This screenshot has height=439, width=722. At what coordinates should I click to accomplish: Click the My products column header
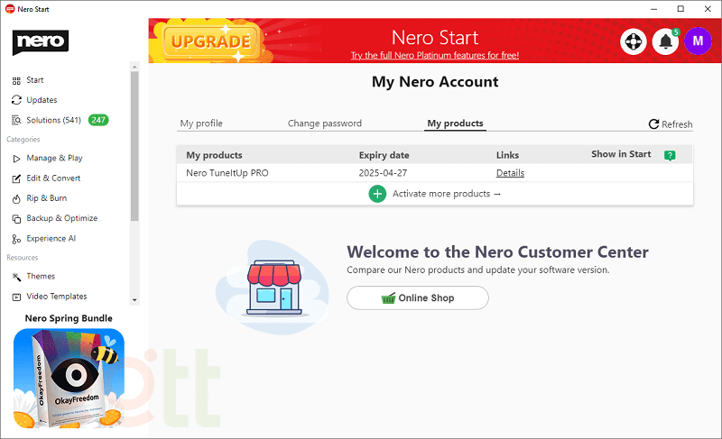[x=214, y=155]
